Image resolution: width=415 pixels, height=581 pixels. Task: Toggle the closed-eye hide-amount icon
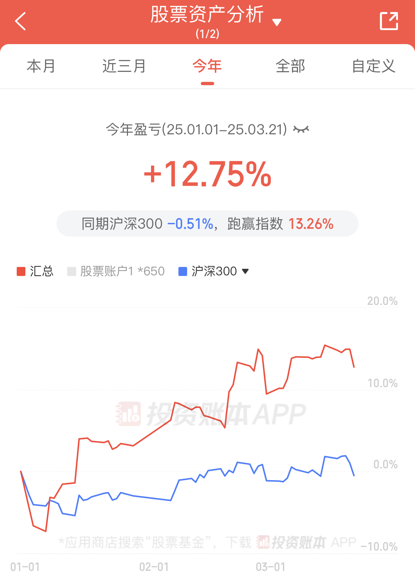point(301,130)
